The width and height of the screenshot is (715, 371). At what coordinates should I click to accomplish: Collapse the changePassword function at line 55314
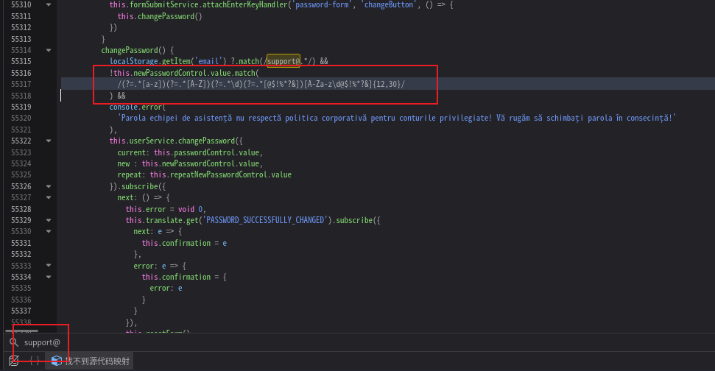tap(49, 50)
